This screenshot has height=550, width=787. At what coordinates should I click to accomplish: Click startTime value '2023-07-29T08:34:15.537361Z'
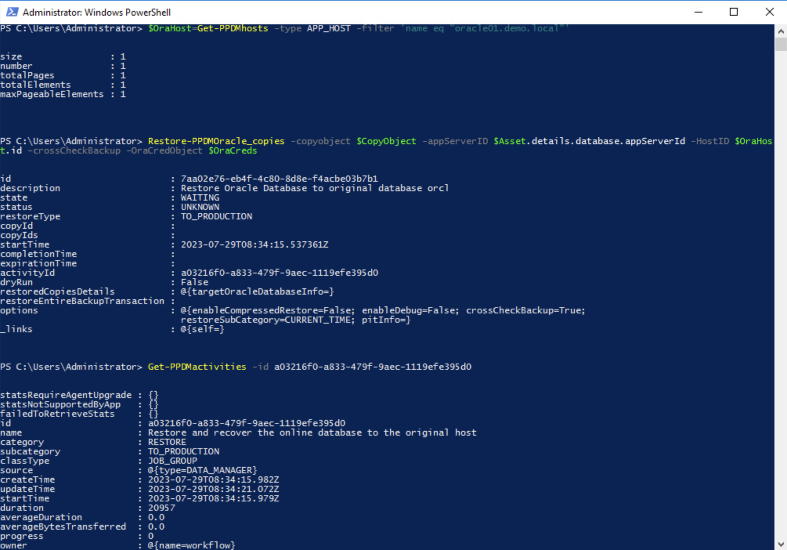click(x=255, y=244)
